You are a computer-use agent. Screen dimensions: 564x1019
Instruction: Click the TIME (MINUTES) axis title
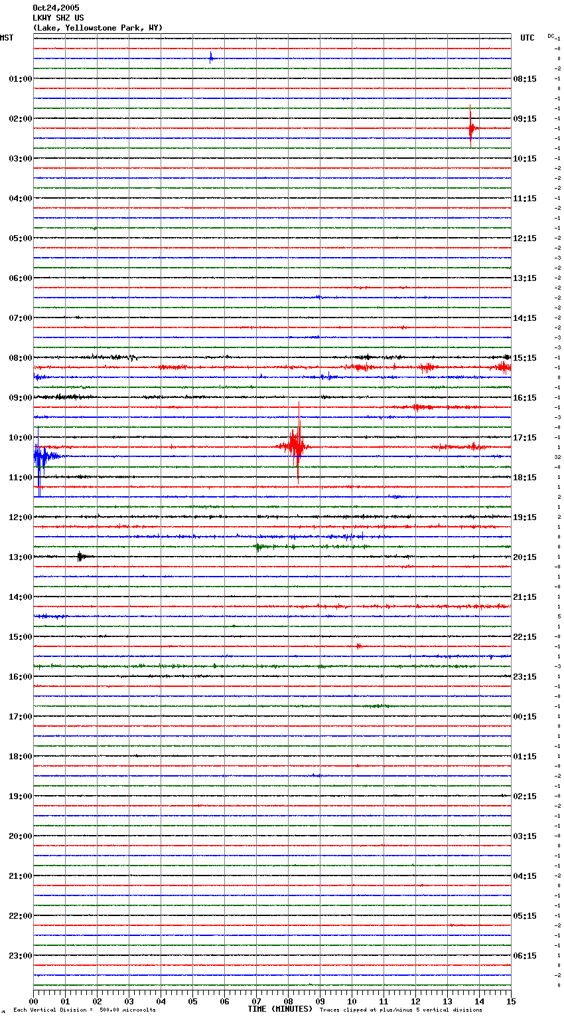[280, 1009]
